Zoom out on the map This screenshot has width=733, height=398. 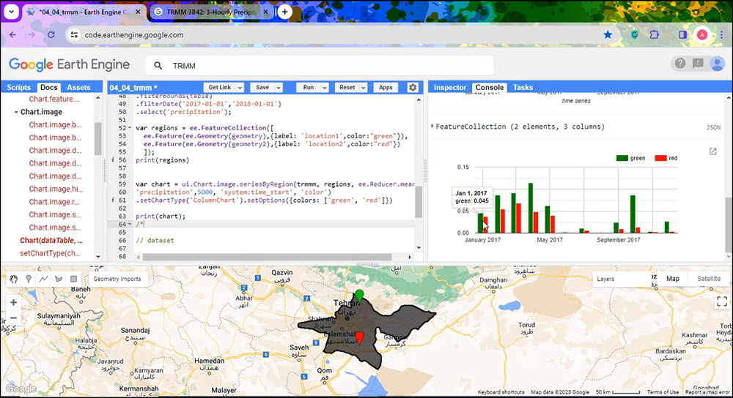click(13, 318)
